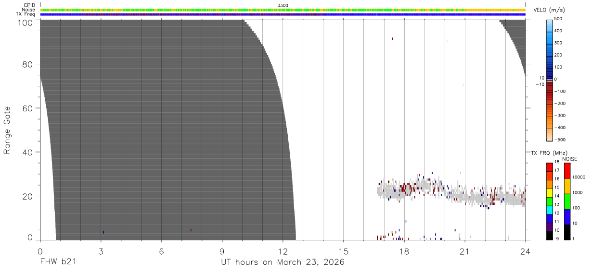
Task: Click 'UT hours on March 23, 2026' title
Action: (x=283, y=262)
